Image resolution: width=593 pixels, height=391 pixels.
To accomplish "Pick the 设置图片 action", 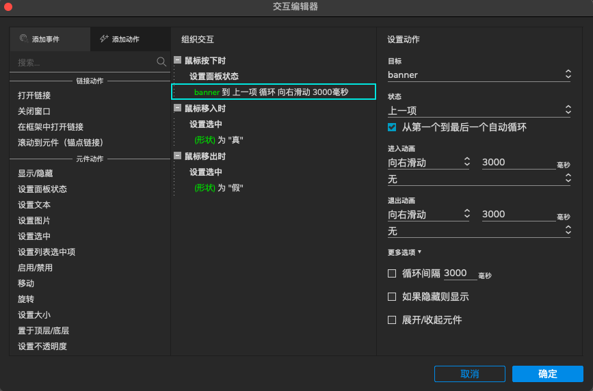I will pyautogui.click(x=34, y=221).
